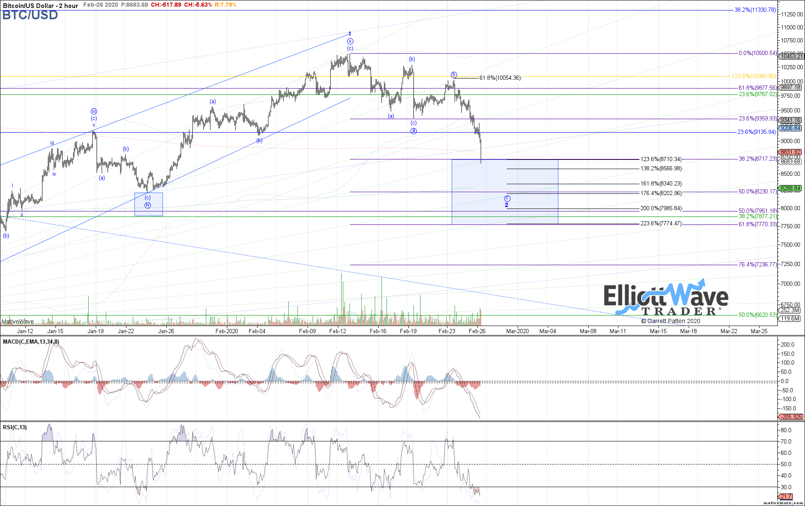The image size is (805, 506).
Task: Select the RSI(C,13) study label
Action: (15, 428)
